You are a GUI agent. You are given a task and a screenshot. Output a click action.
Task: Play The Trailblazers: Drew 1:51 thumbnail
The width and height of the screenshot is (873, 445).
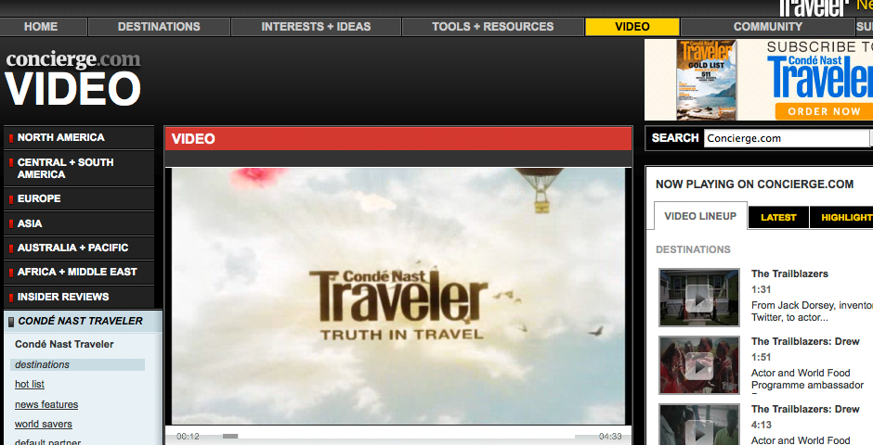coord(698,365)
